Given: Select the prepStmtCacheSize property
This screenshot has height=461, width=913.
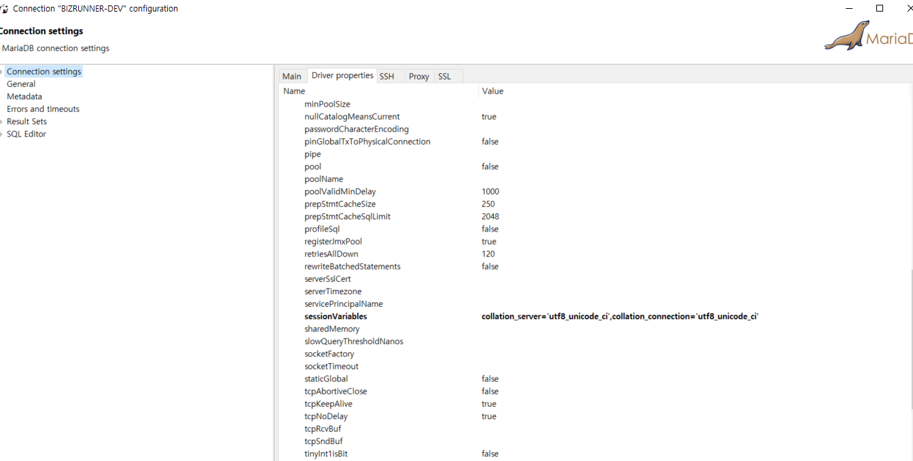Looking at the screenshot, I should pos(340,204).
